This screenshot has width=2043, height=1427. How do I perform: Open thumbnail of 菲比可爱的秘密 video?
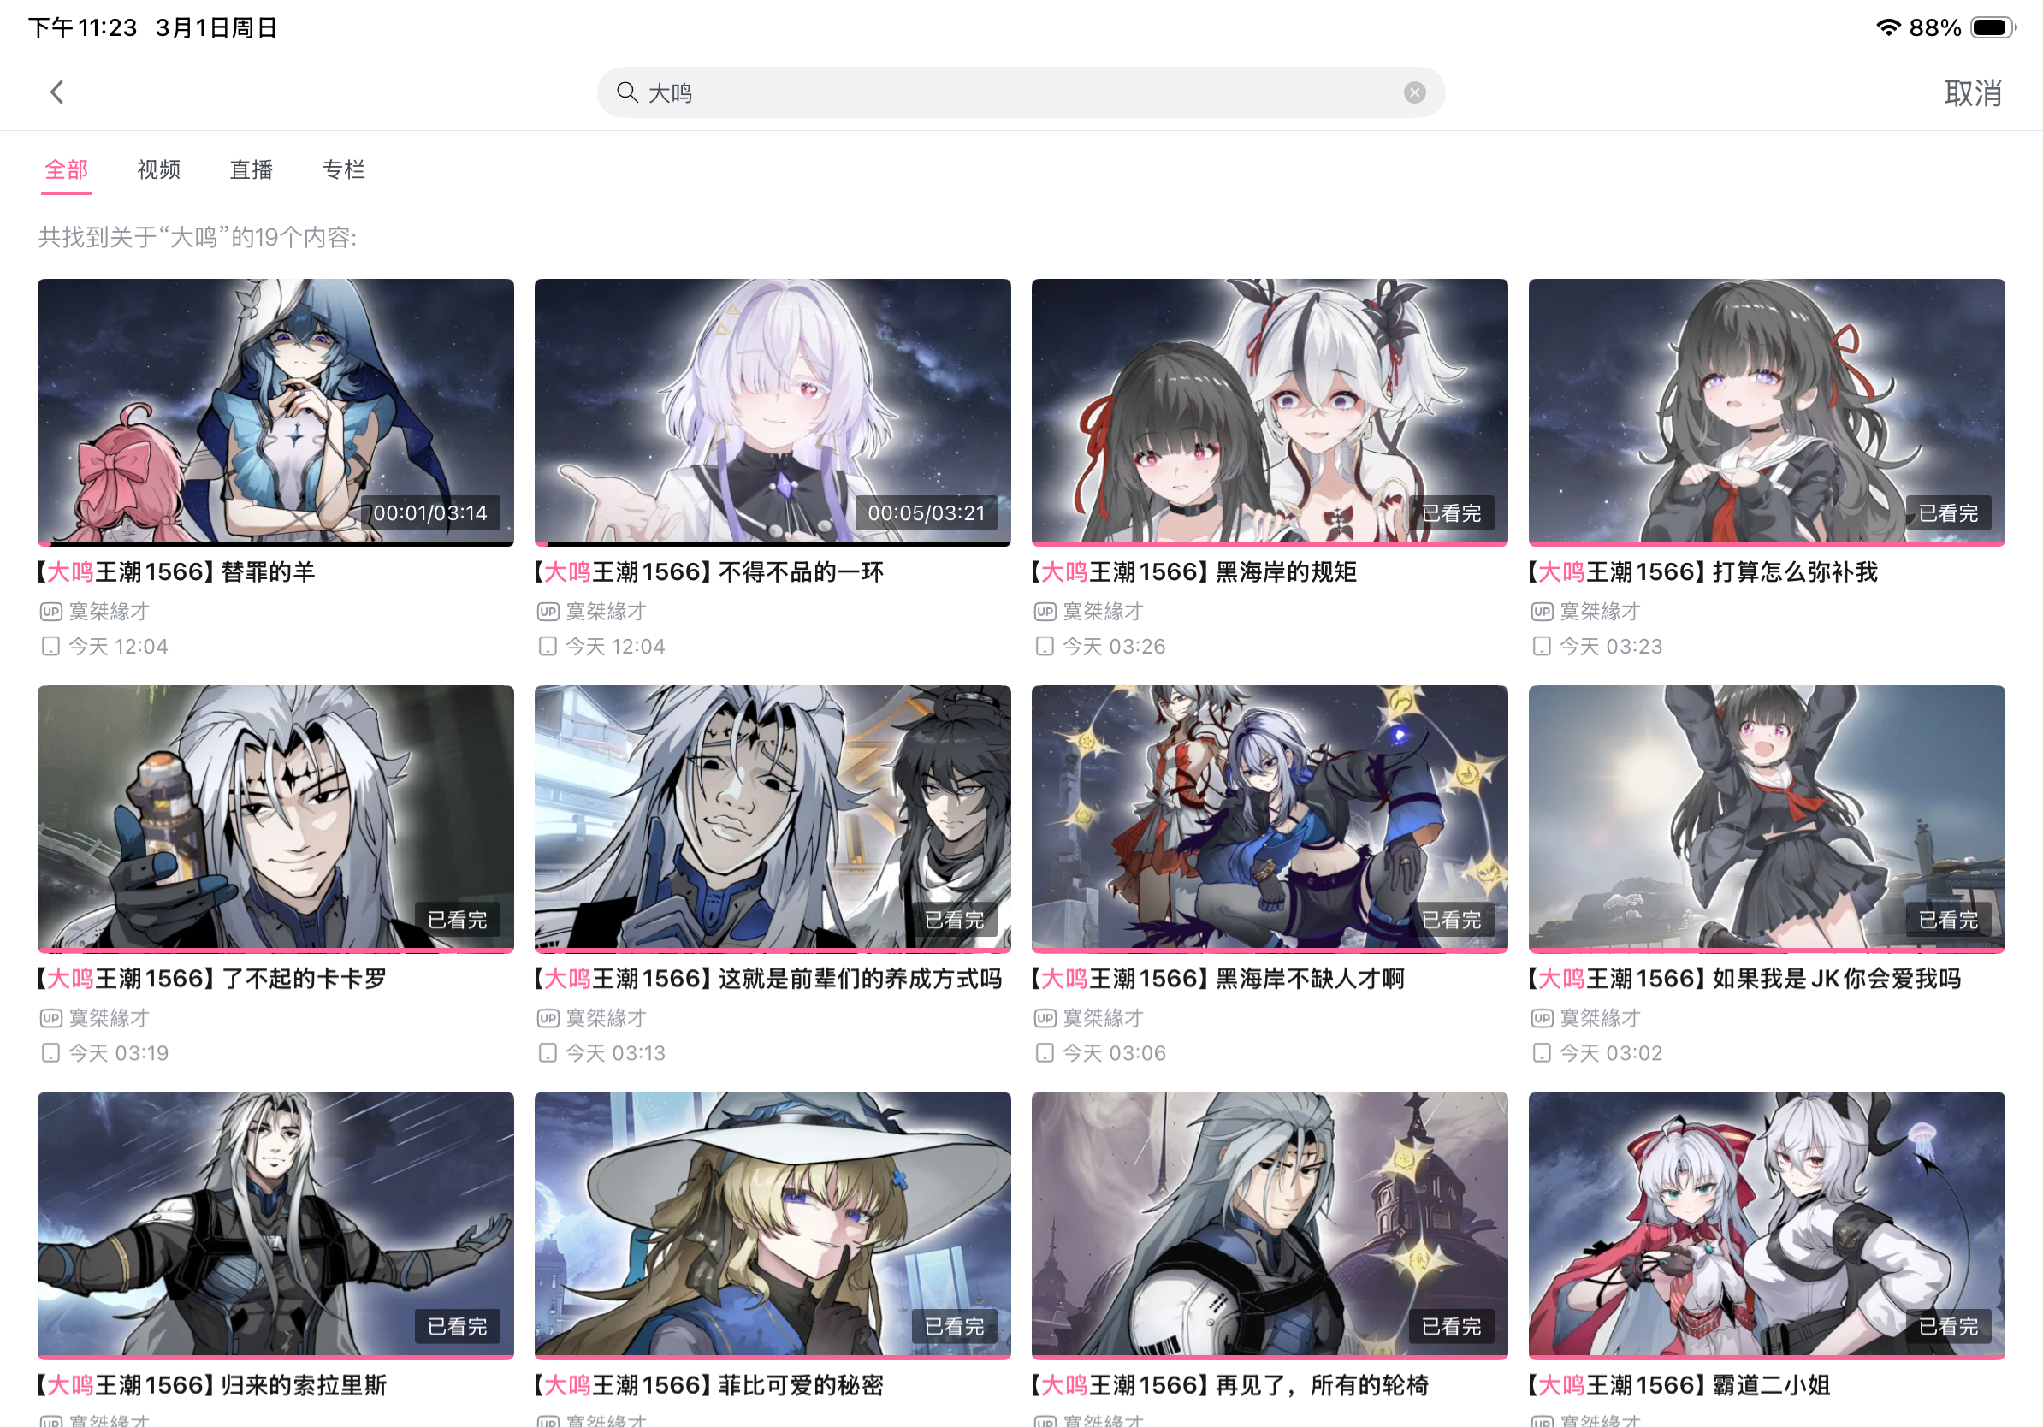pos(773,1225)
